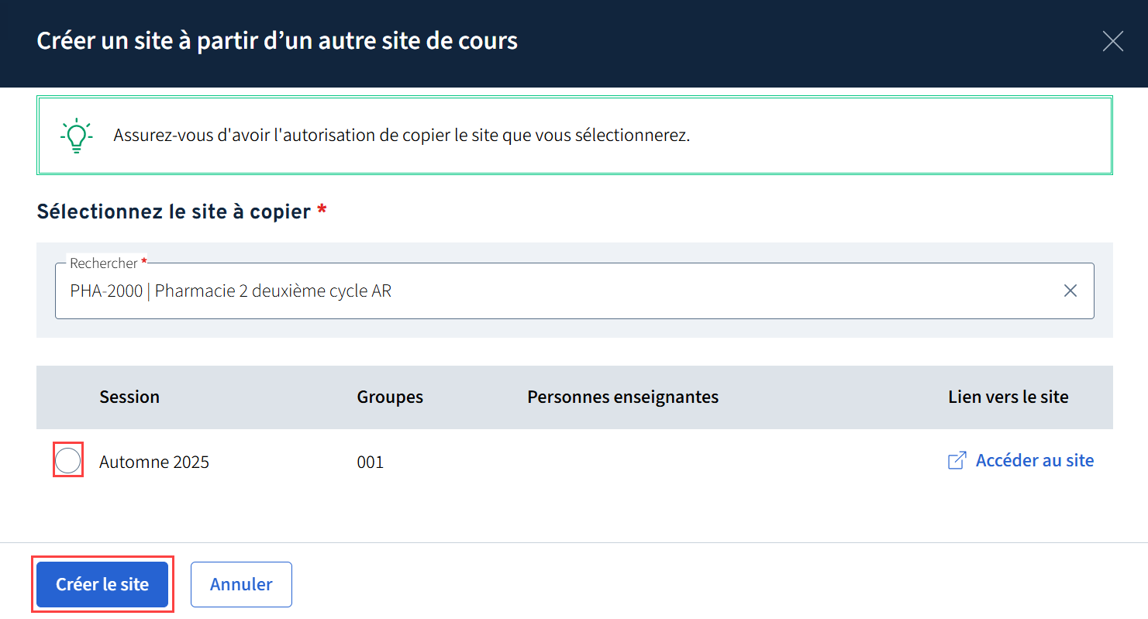Click inside the Rechercher input field
Image resolution: width=1148 pixels, height=619 pixels.
pyautogui.click(x=543, y=291)
